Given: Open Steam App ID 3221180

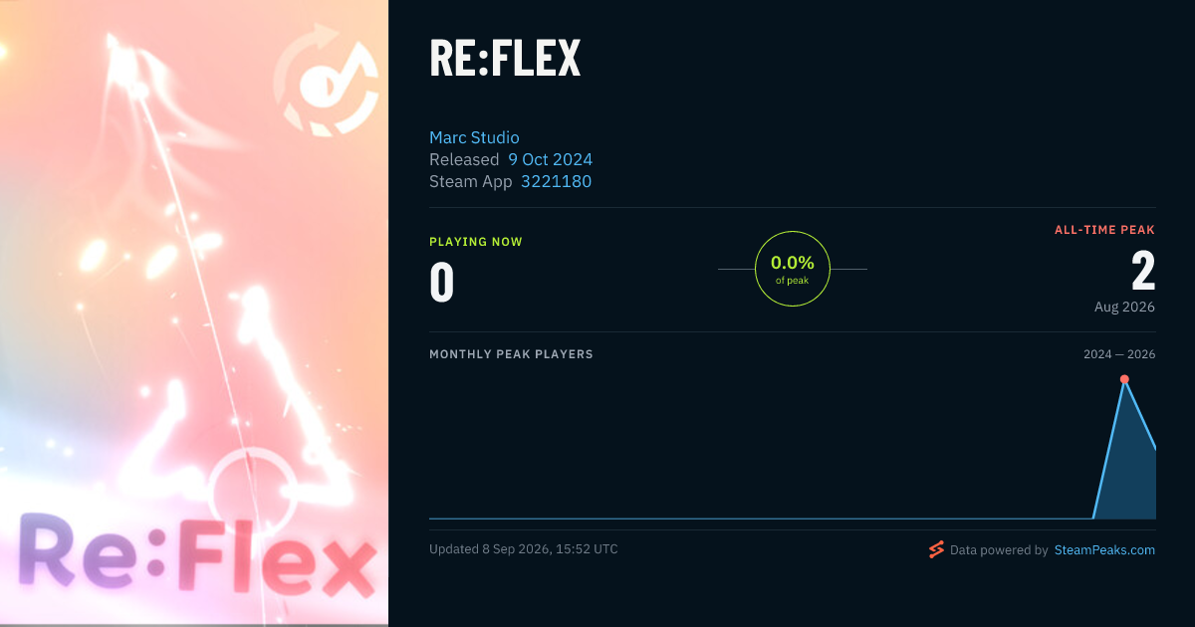Looking at the screenshot, I should (556, 181).
